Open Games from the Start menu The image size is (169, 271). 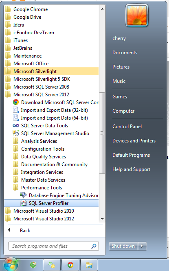[120, 97]
